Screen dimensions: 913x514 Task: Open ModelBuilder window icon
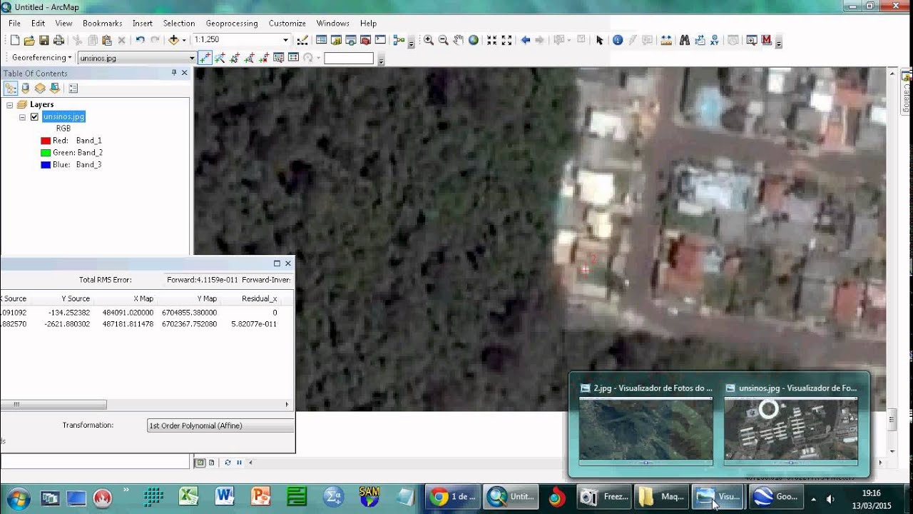click(x=399, y=41)
